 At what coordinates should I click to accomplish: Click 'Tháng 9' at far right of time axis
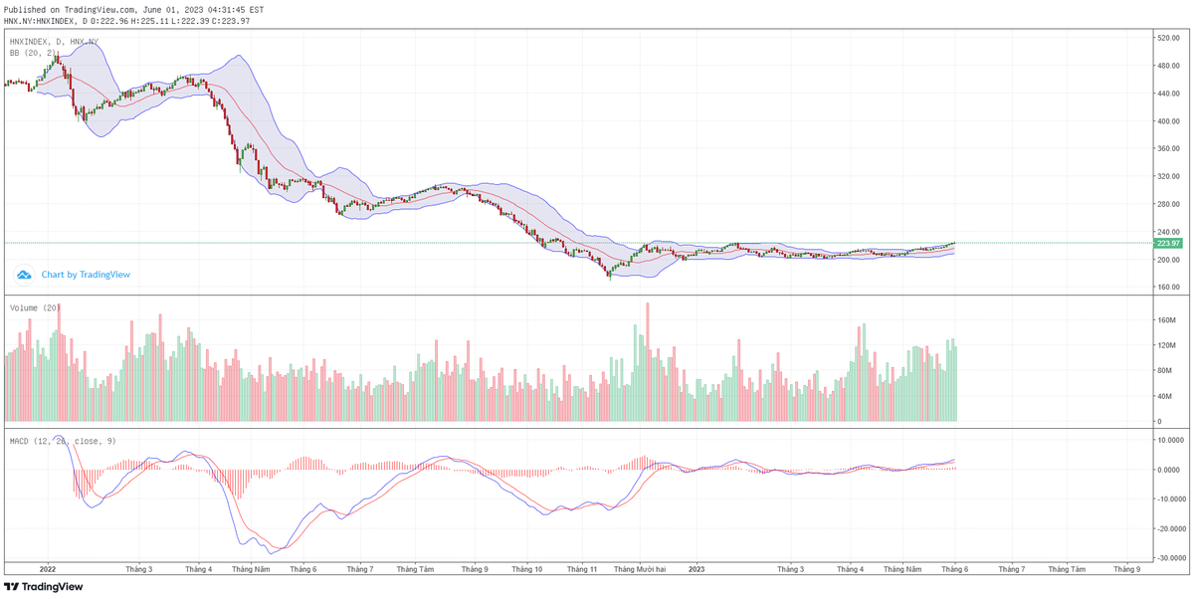coord(1126,570)
